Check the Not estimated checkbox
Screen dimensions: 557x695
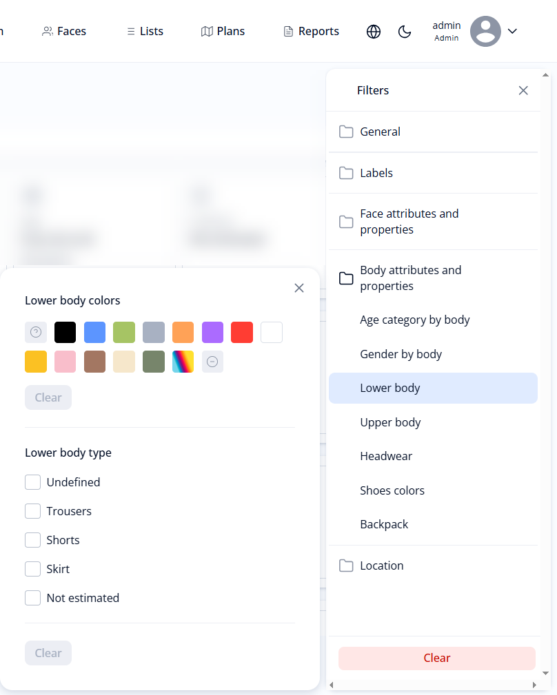click(32, 598)
